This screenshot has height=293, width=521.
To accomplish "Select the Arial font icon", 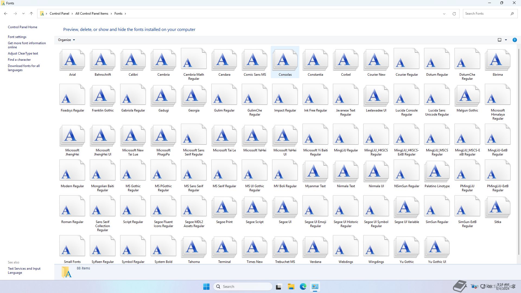I will click(72, 60).
